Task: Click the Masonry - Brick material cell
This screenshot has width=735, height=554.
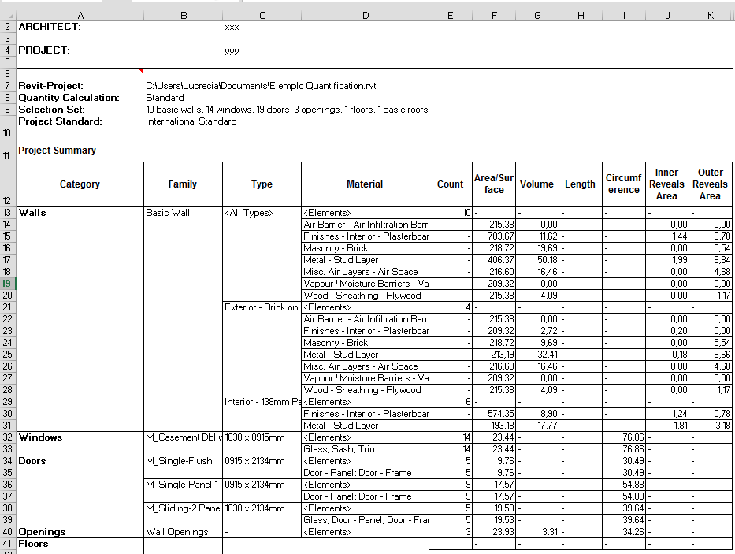Action: tap(365, 247)
